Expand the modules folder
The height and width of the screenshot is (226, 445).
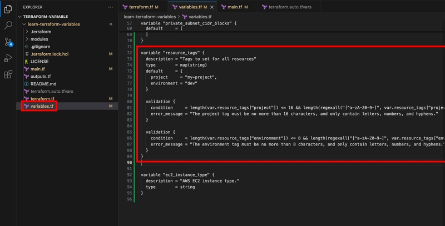(27, 39)
